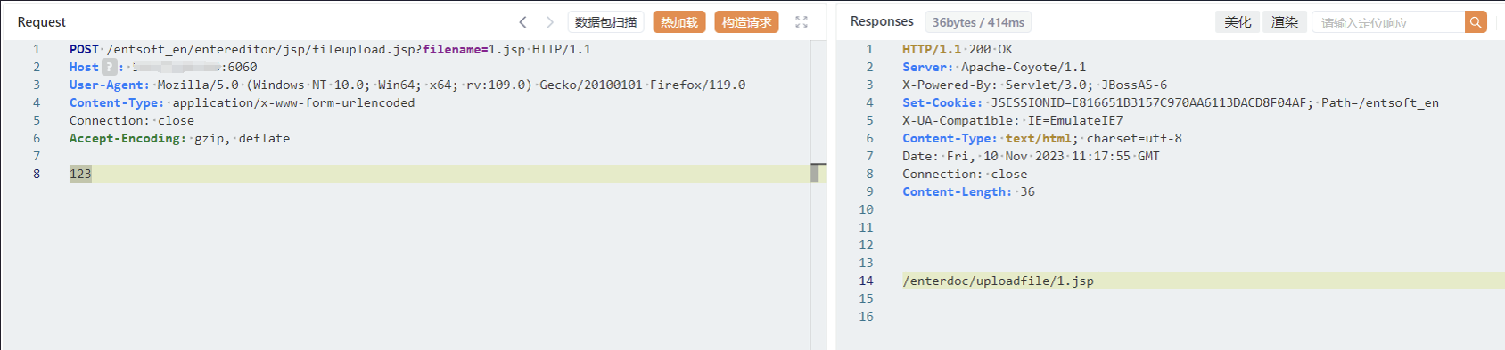
Task: Toggle 美化 beautify for the response
Action: (x=1238, y=22)
